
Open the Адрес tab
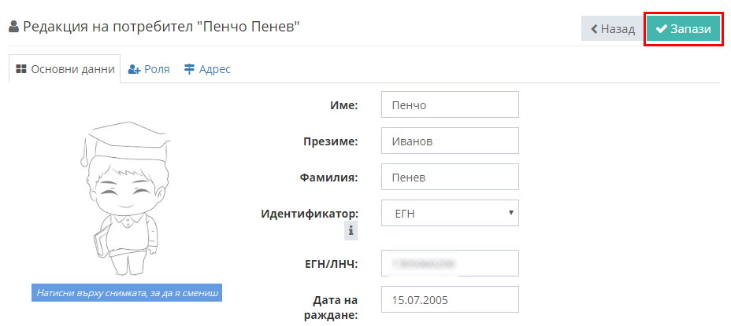click(207, 69)
